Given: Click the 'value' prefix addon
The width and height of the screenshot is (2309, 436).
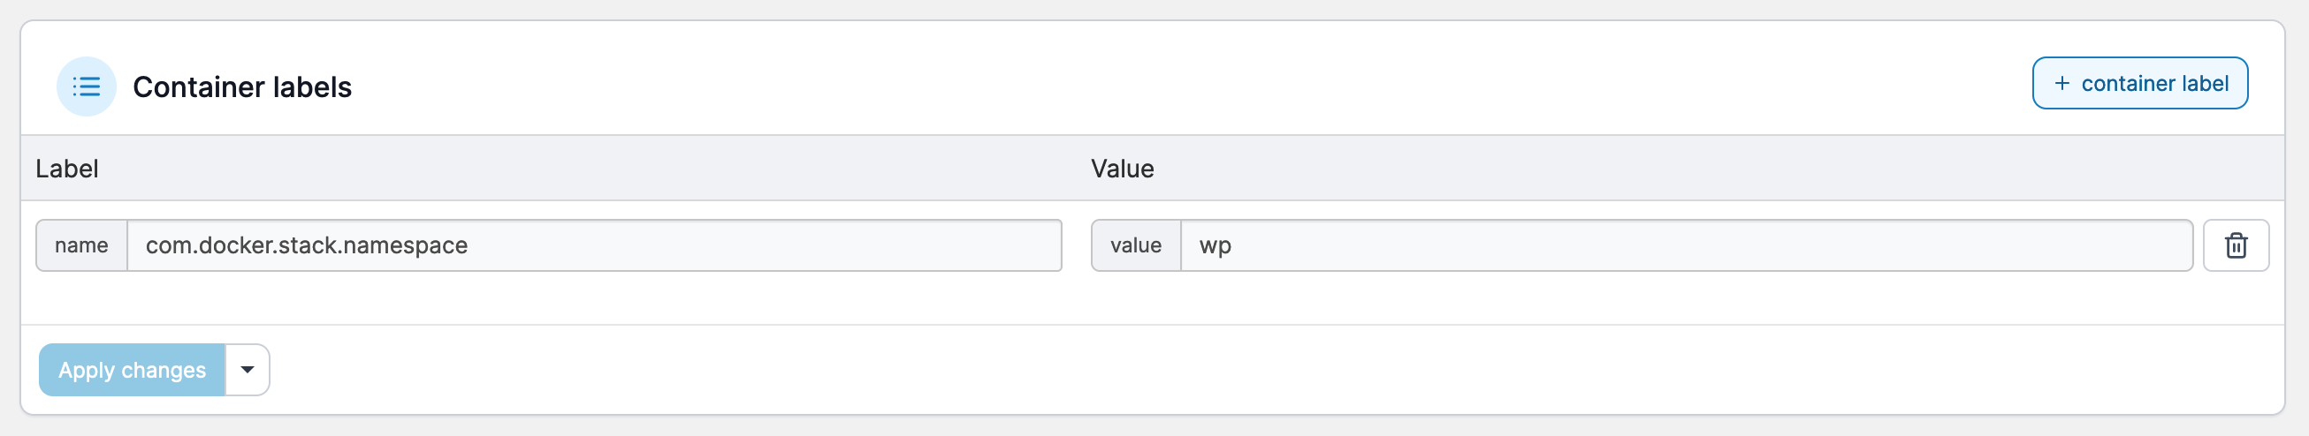Looking at the screenshot, I should [x=1136, y=245].
